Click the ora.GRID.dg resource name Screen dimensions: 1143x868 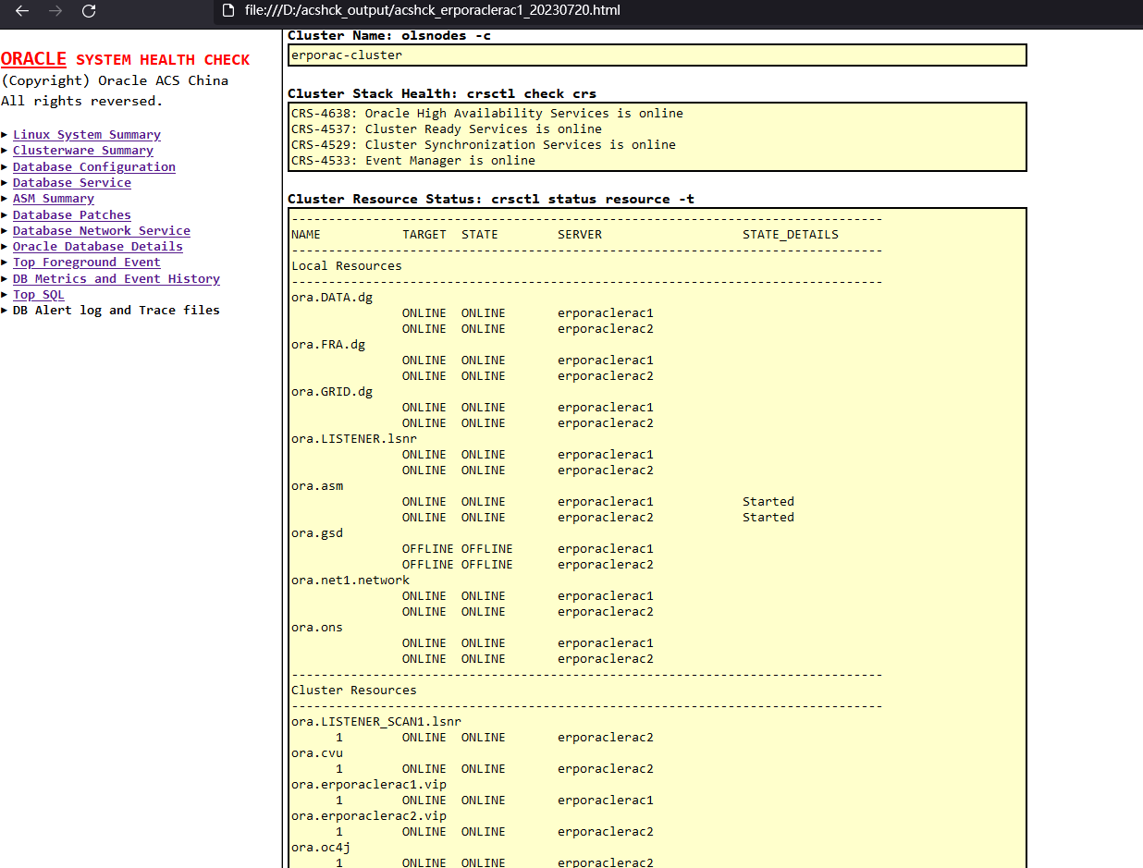332,392
